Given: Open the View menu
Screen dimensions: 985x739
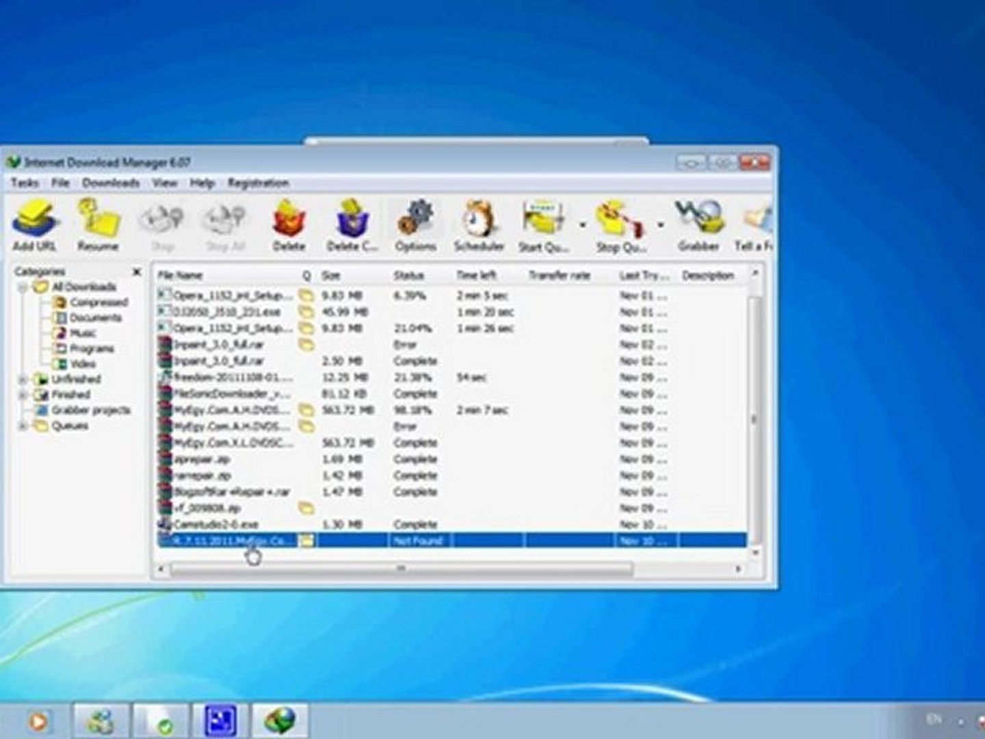Looking at the screenshot, I should click(164, 183).
